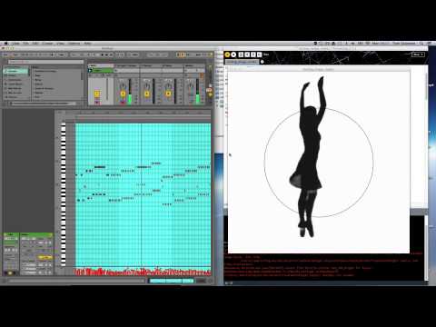Export the application from Processing toolbar
Image resolution: width=436 pixels, height=327 pixels.
tap(259, 54)
